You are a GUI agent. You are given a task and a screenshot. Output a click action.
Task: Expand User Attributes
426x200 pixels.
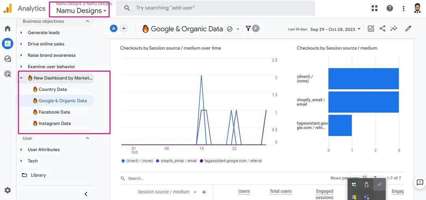click(21, 150)
